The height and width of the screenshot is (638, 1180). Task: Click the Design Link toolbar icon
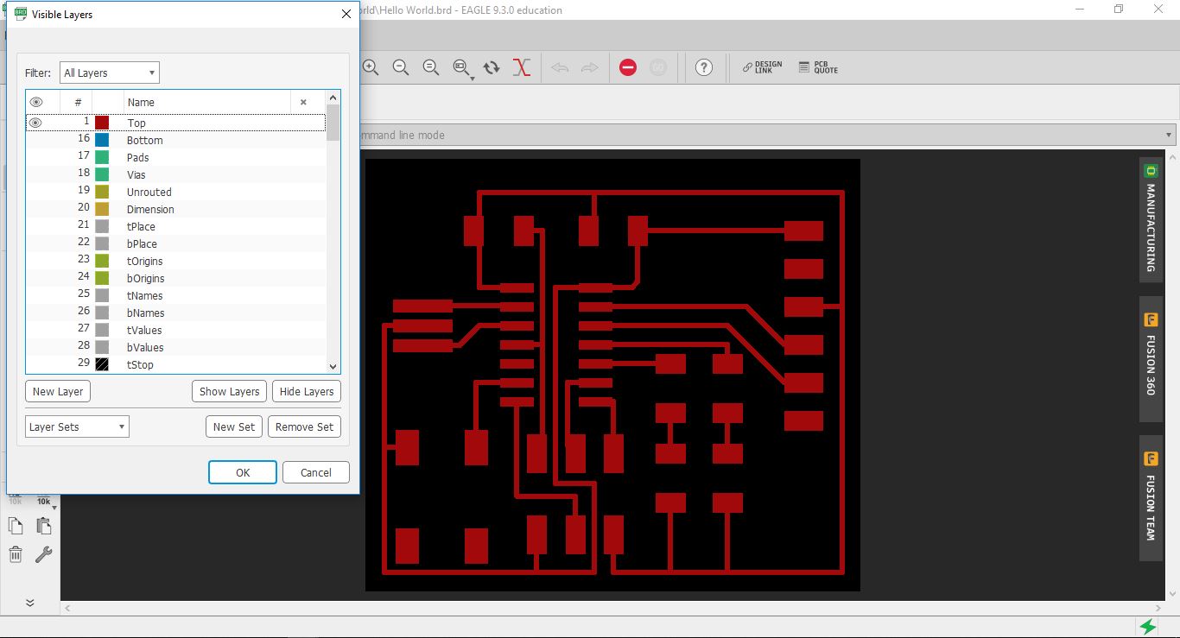[762, 67]
